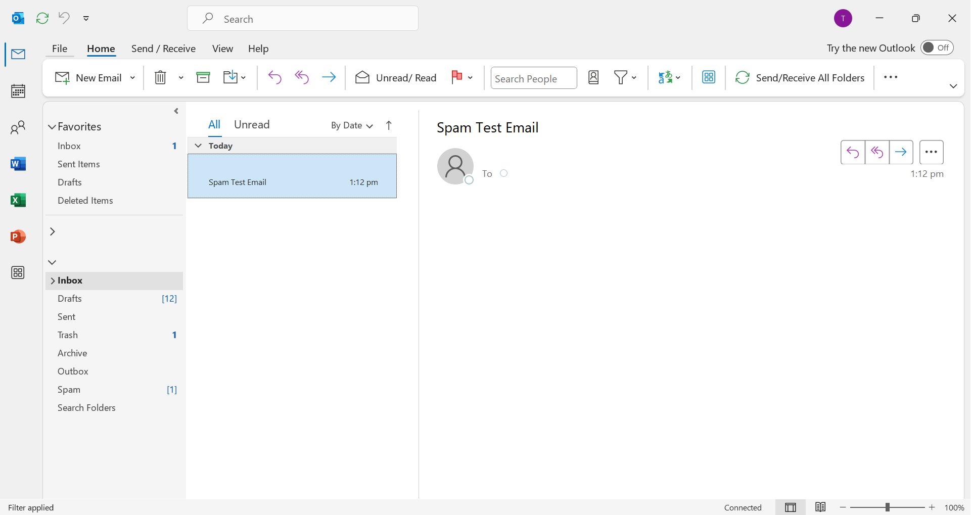Collapse the Today group header
Viewport: 972px width, 515px height.
[198, 146]
